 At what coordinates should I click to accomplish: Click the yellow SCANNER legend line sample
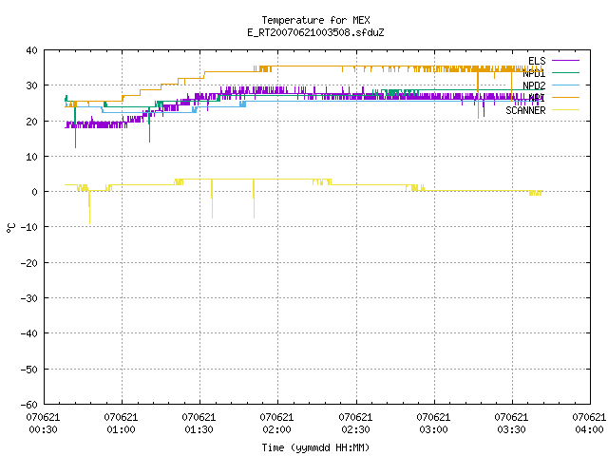coord(565,110)
